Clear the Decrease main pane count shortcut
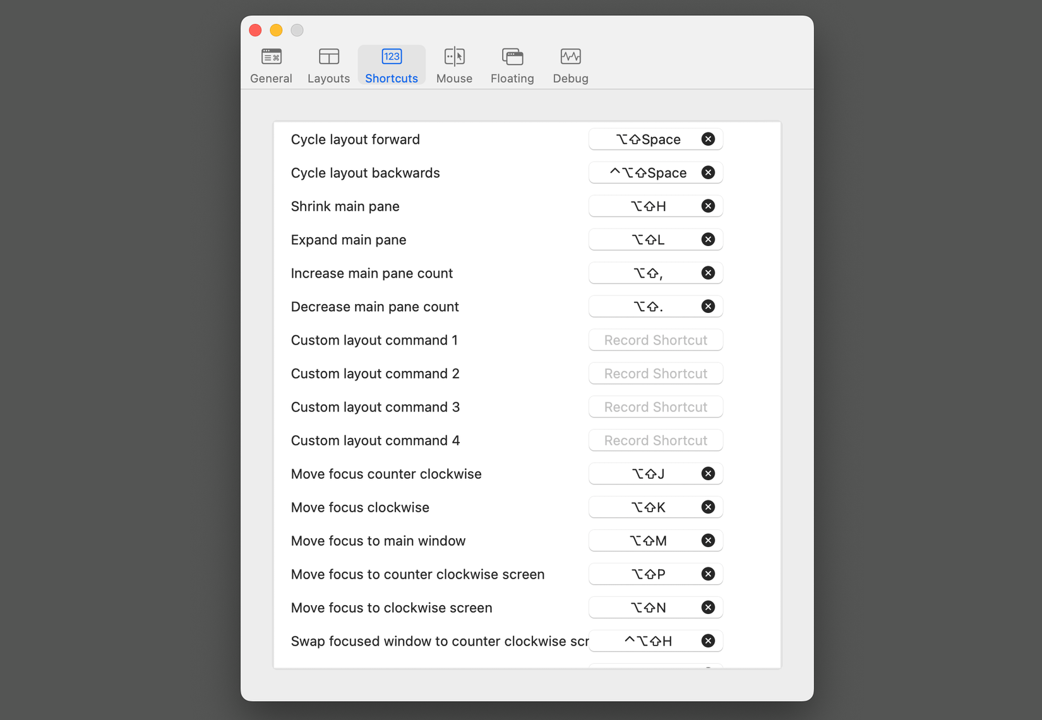 click(x=708, y=307)
